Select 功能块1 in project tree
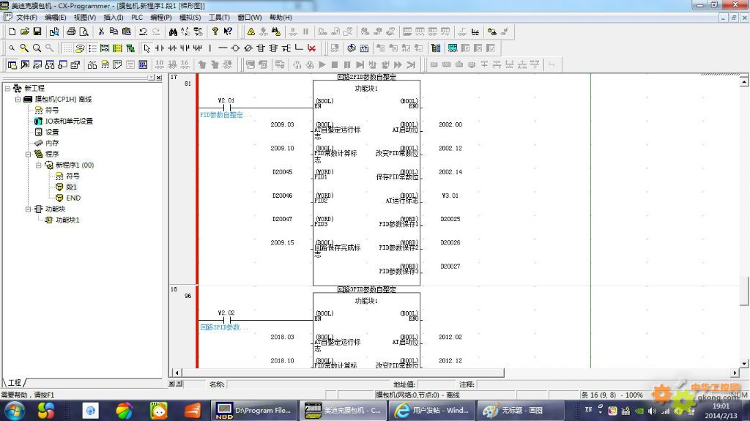 click(67, 220)
